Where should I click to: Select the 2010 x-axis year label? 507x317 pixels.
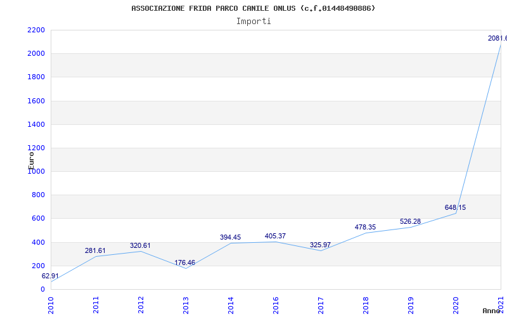[x=51, y=305]
